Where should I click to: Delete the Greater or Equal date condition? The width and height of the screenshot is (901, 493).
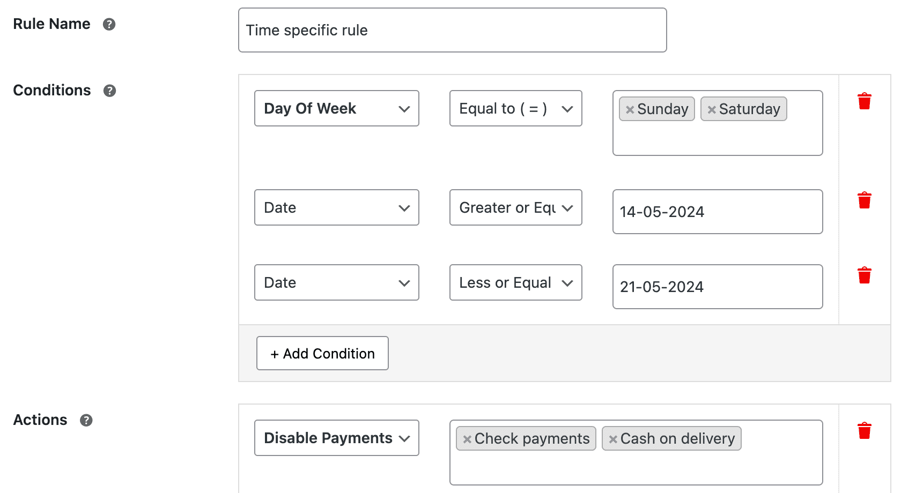coord(864,199)
